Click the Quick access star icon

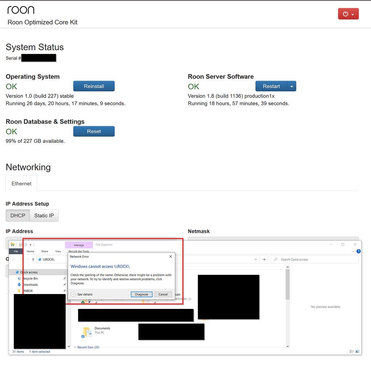point(17,272)
